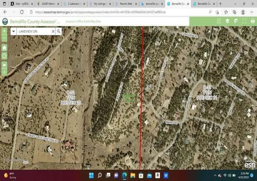View site information lock icon

click(x=31, y=12)
